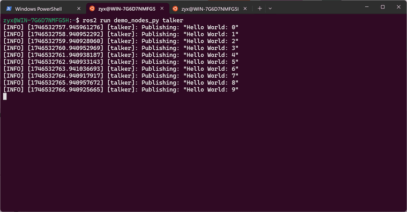This screenshot has width=407, height=212.
Task: Click the Ubuntu icon on the third tab
Action: [x=175, y=9]
